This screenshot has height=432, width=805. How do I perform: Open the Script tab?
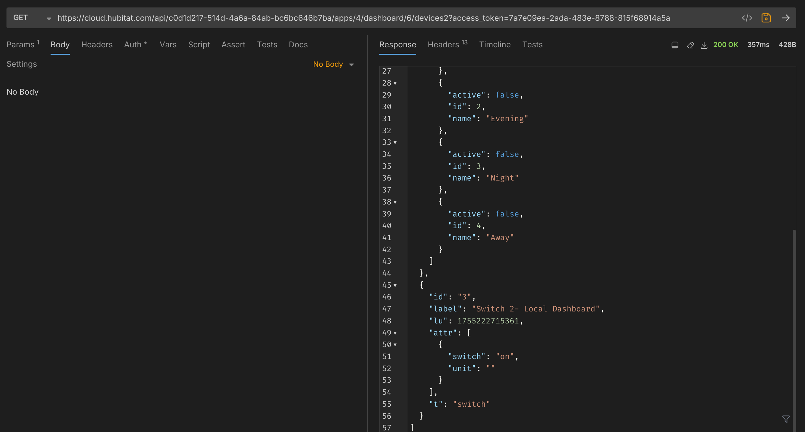point(199,45)
